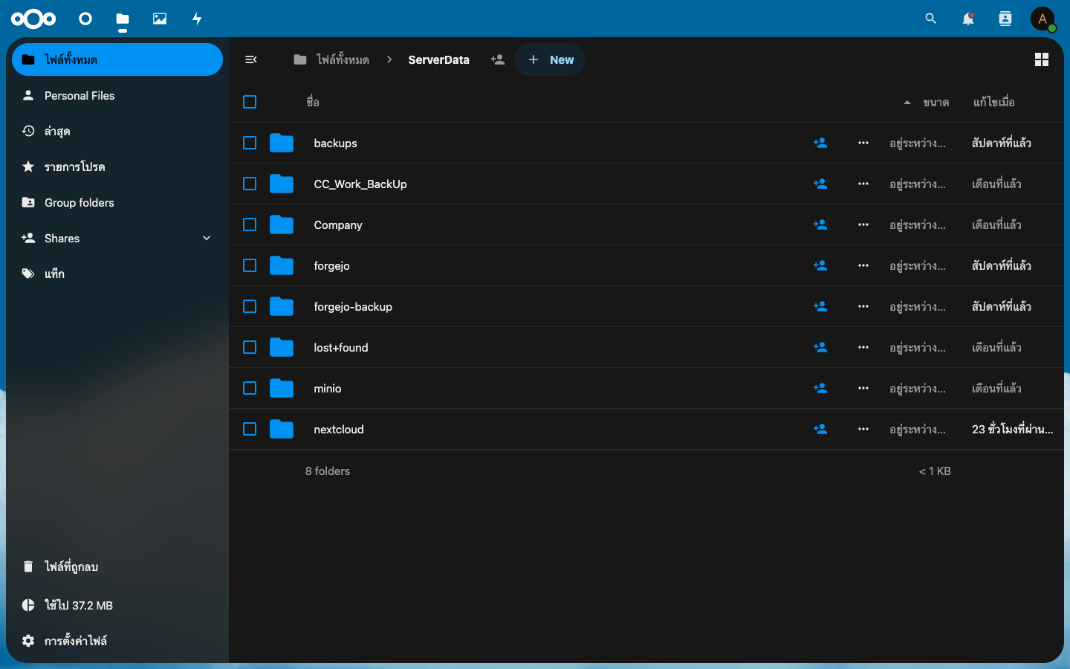Image resolution: width=1070 pixels, height=669 pixels.
Task: Share the forgejo-backup folder
Action: pos(820,306)
